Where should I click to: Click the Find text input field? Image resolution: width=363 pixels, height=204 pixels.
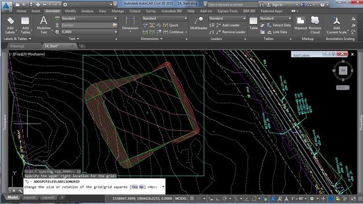click(x=89, y=25)
